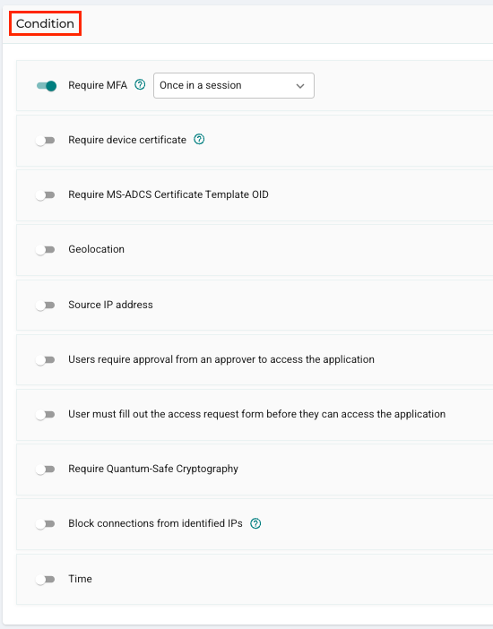
Task: Select the Condition section heading
Action: point(45,23)
